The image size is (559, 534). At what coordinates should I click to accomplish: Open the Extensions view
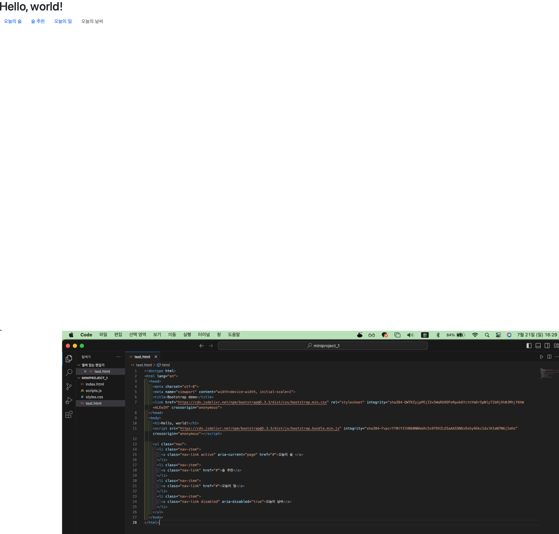pos(69,414)
